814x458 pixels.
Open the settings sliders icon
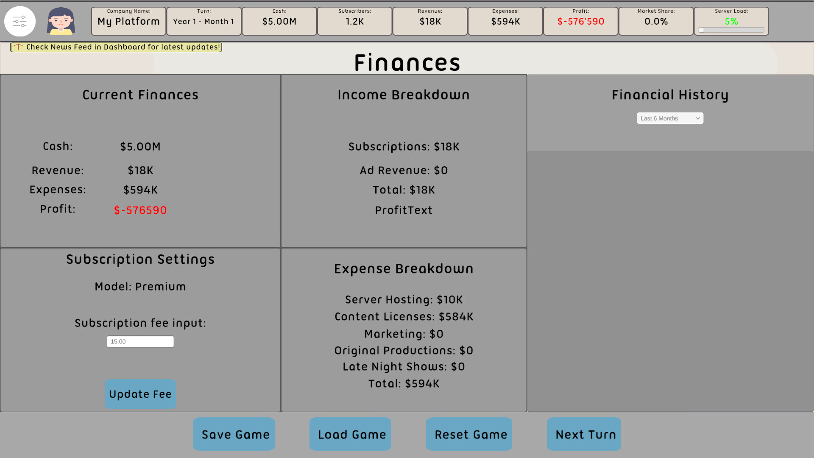click(20, 21)
